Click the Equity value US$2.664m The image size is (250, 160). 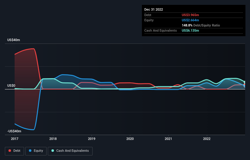click(x=190, y=20)
